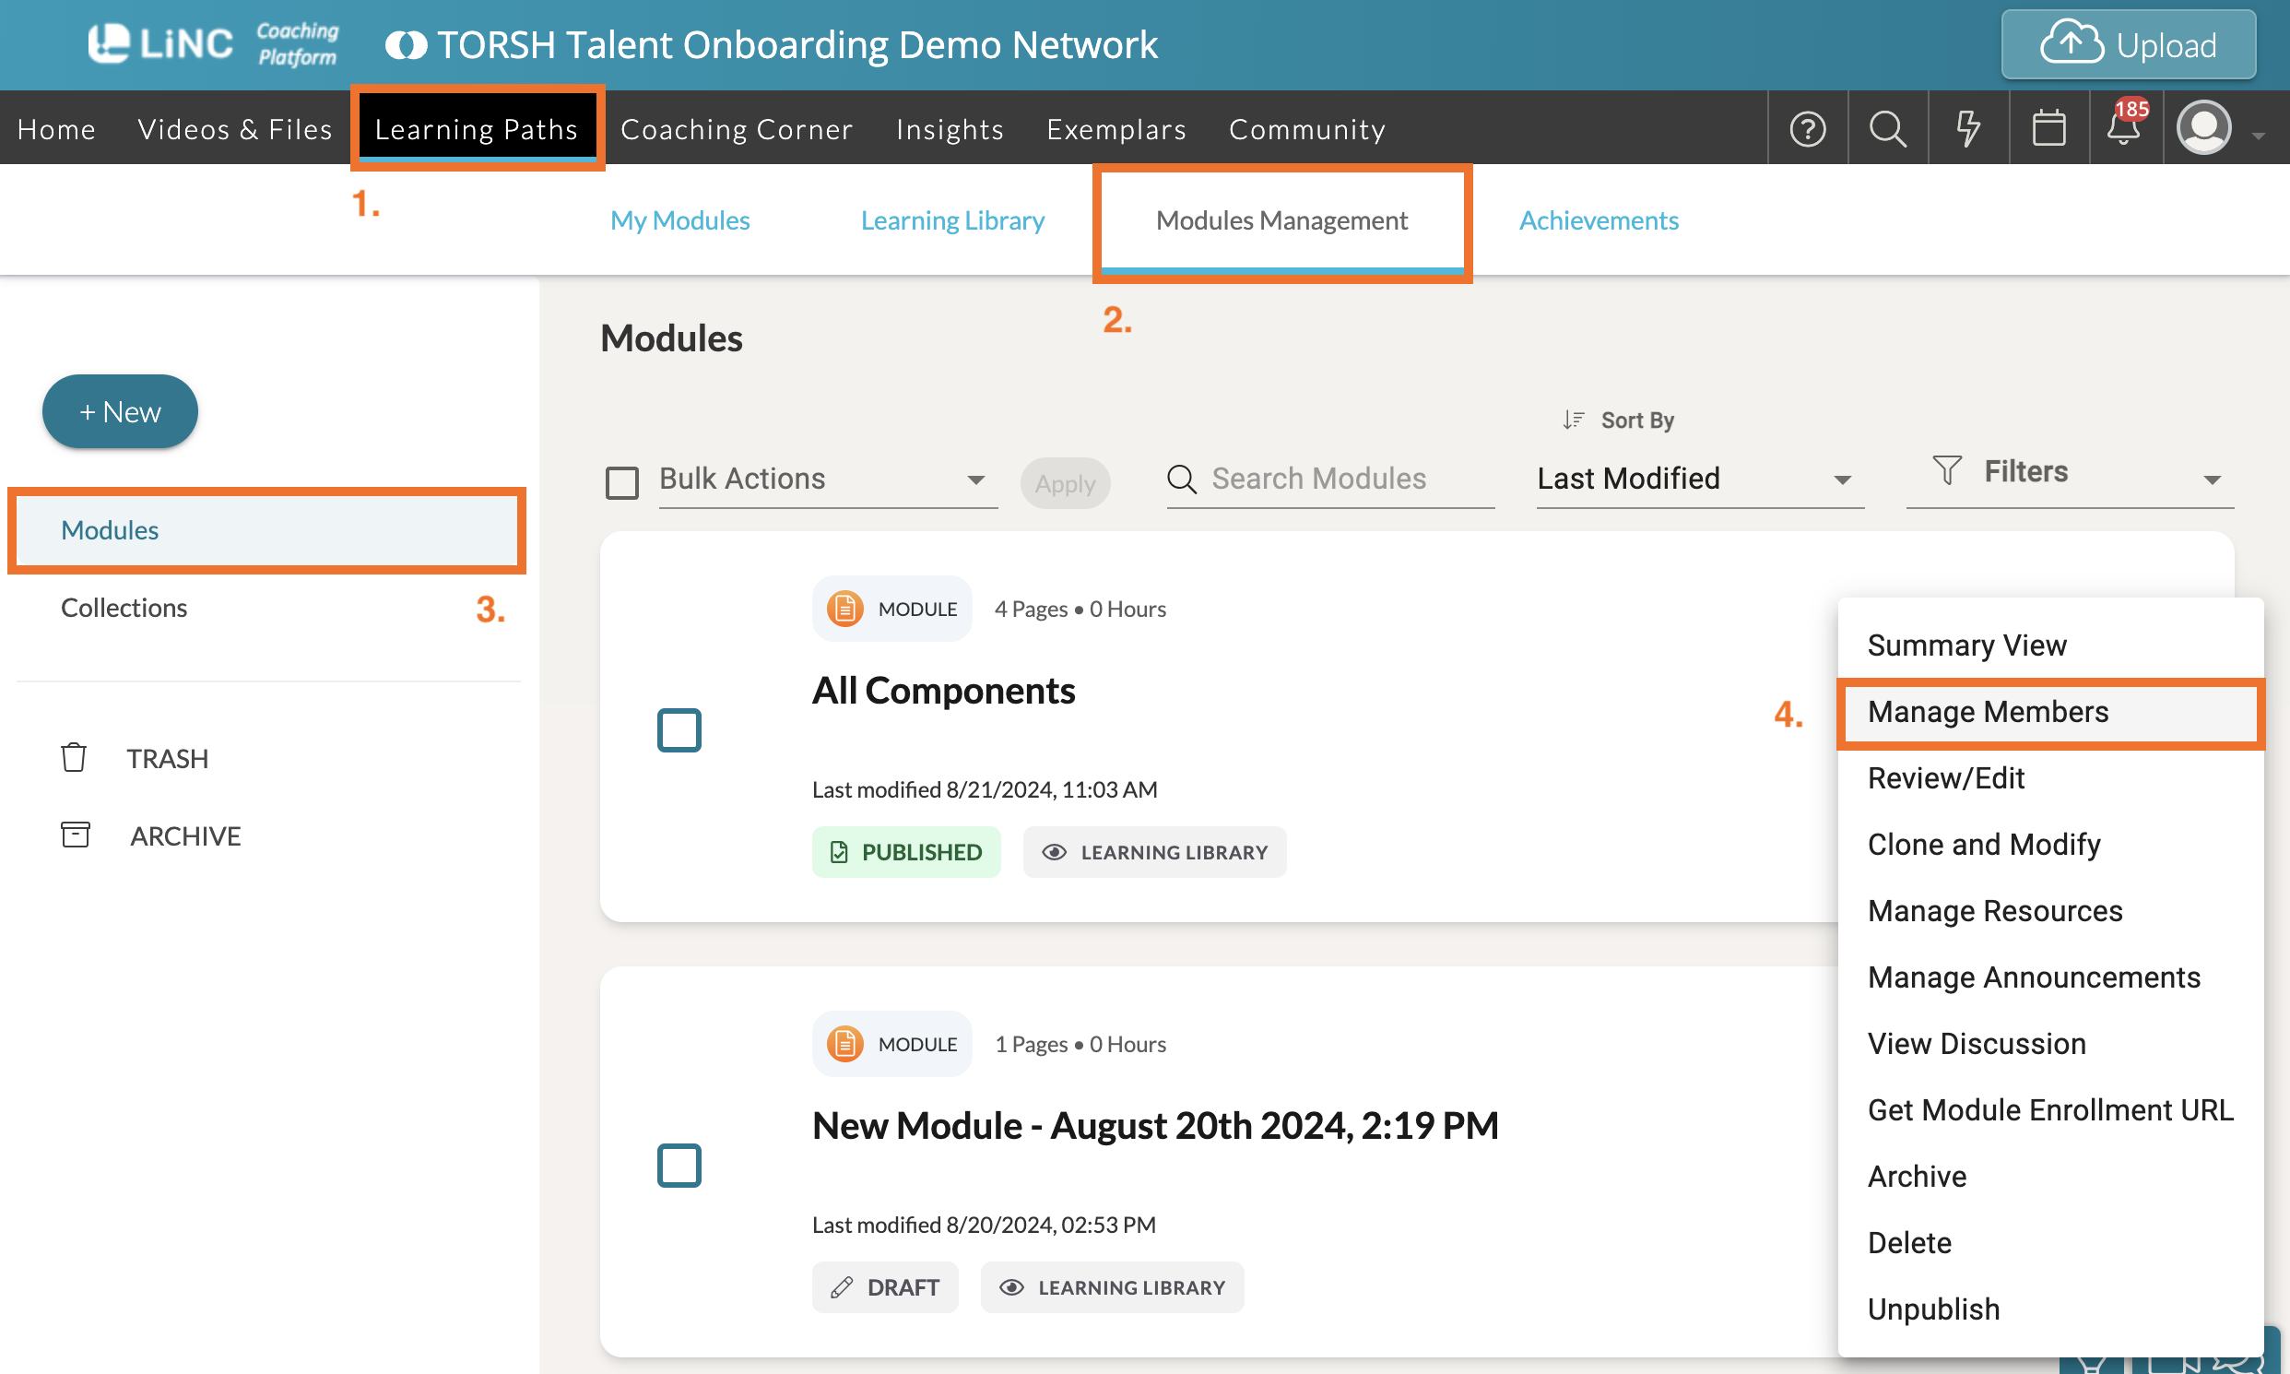Choose Manage Members from context menu
2290x1374 pixels.
(1988, 711)
